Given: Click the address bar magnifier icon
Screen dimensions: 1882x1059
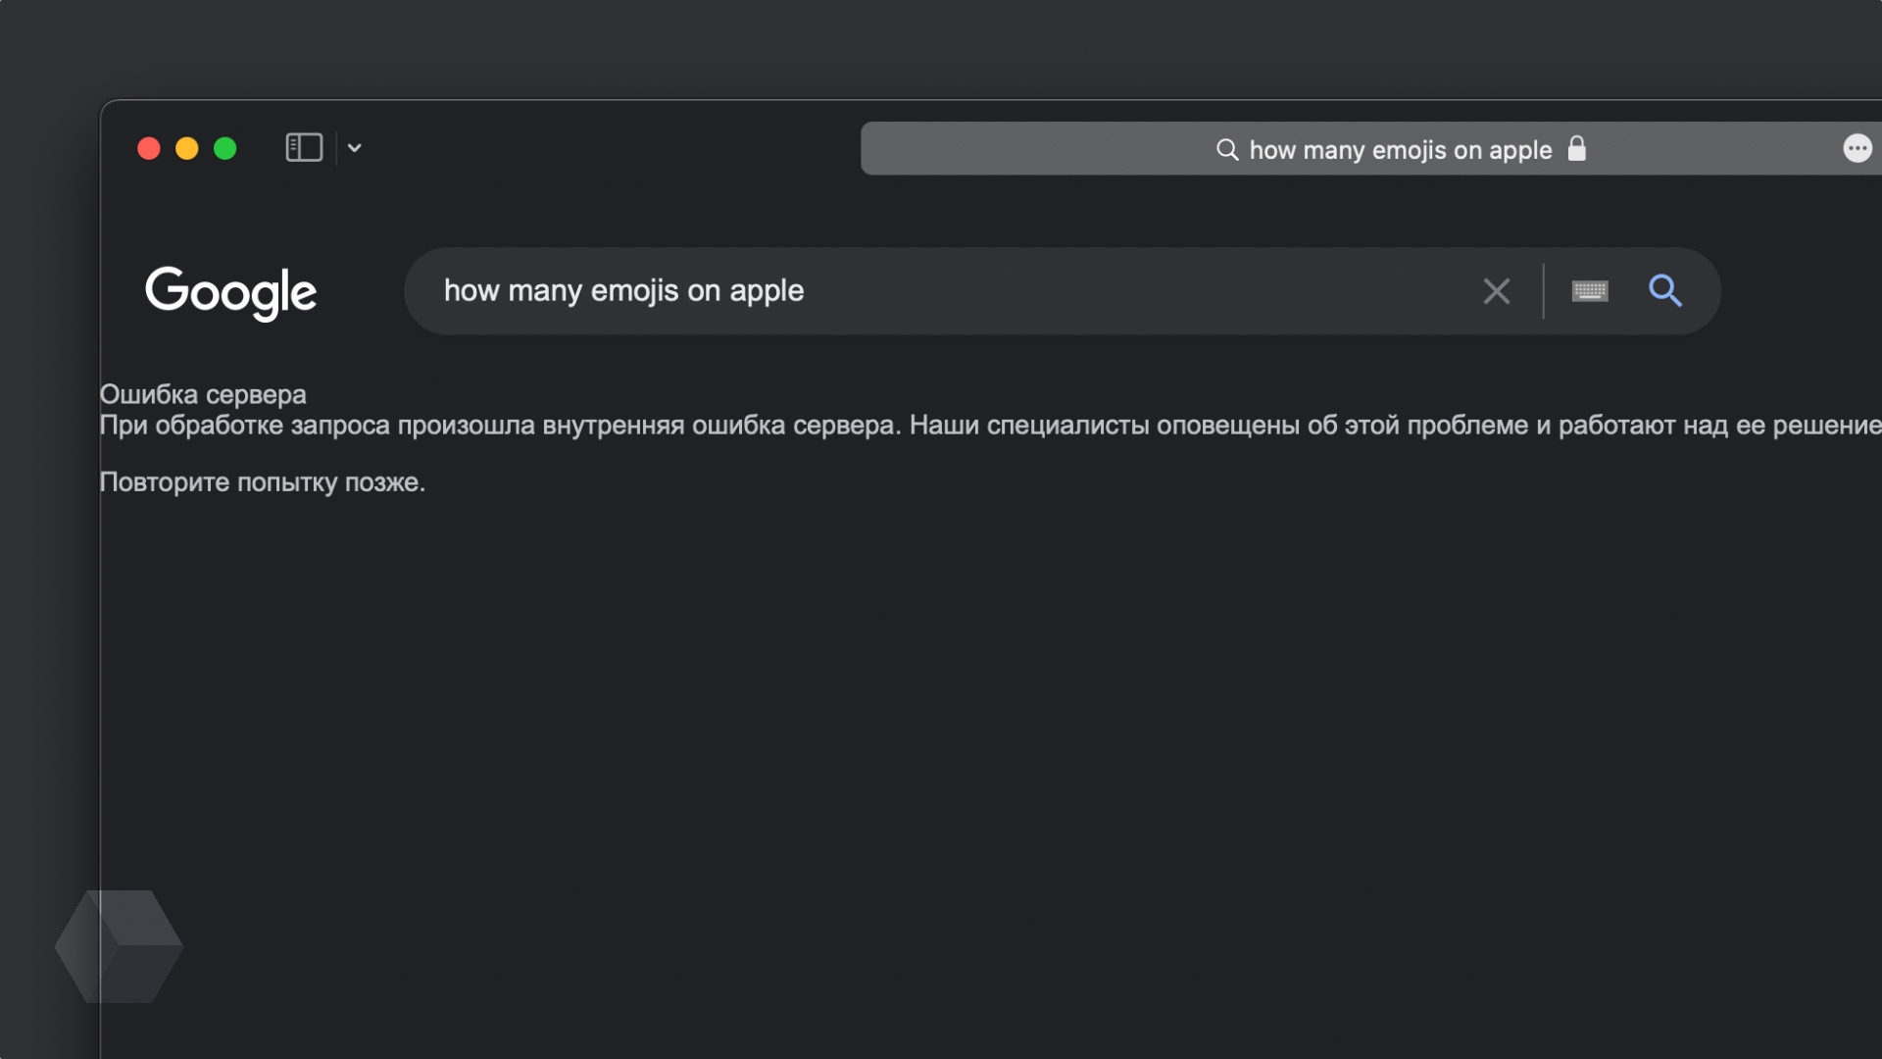Looking at the screenshot, I should (x=1227, y=149).
